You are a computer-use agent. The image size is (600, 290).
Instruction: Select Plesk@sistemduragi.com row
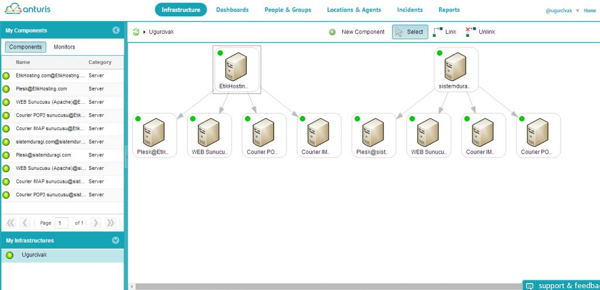click(62, 155)
